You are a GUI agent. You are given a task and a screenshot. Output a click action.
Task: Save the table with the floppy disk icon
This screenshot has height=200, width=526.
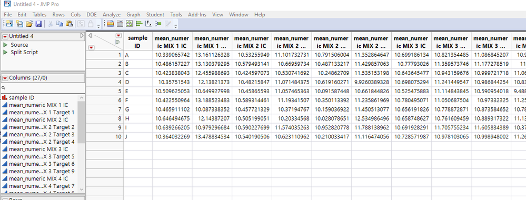(38, 24)
